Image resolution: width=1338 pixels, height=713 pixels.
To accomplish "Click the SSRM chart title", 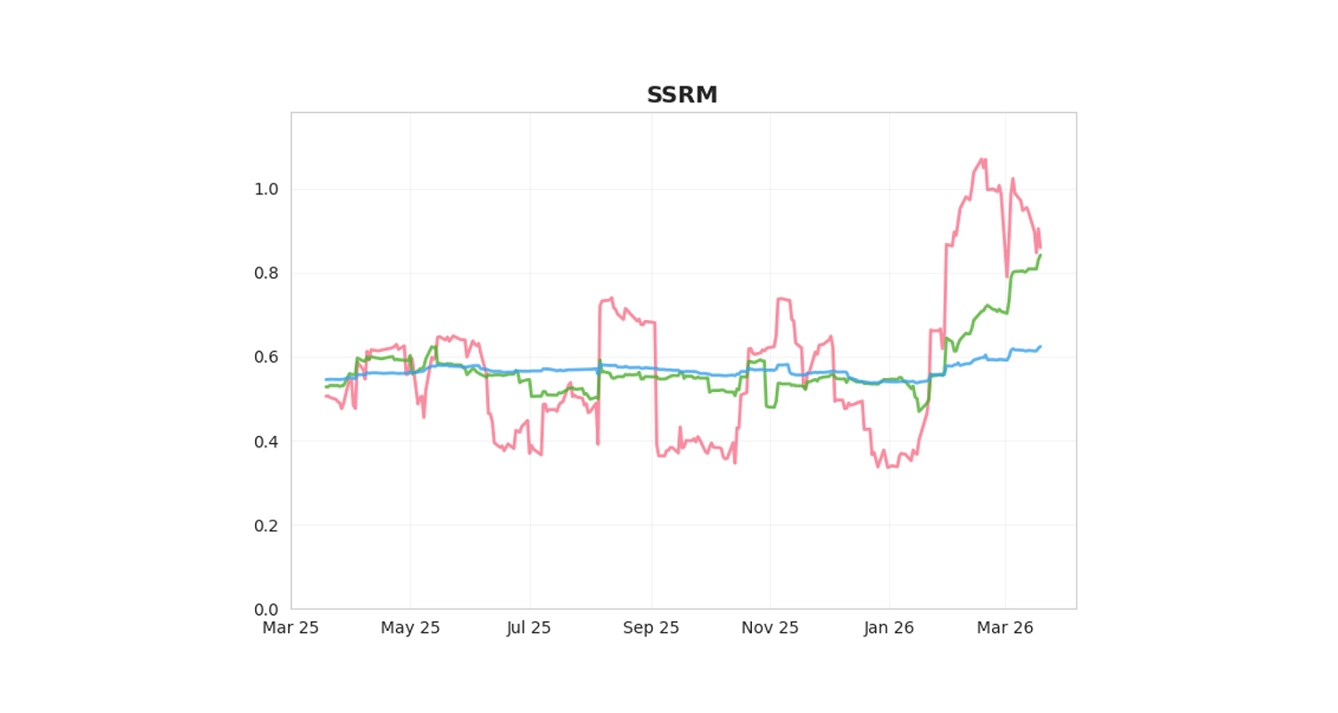I will [682, 95].
